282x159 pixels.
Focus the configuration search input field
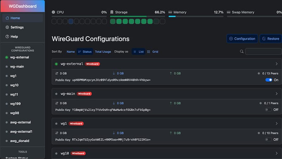click(263, 51)
